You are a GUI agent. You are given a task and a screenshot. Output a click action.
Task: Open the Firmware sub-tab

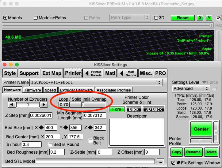coord(33,90)
